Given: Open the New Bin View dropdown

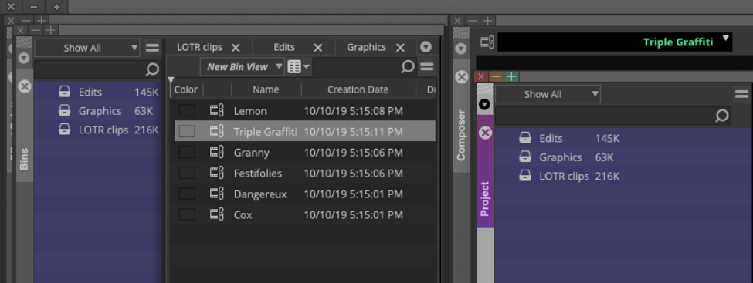Looking at the screenshot, I should [x=242, y=66].
